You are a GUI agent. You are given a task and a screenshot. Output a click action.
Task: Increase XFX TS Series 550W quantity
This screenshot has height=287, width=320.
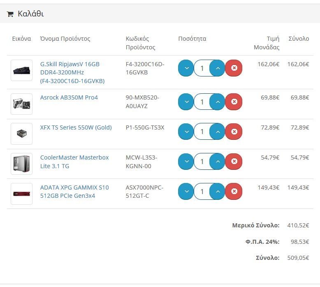click(x=218, y=132)
